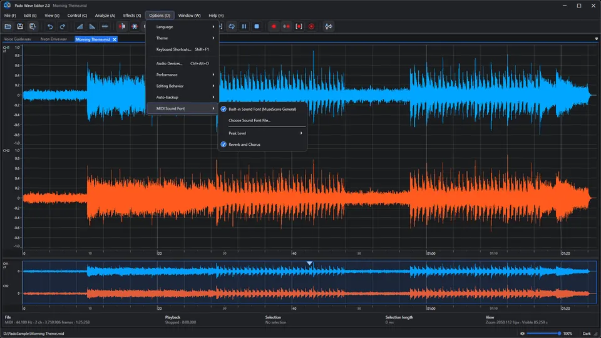Apply the Fade Out tool
This screenshot has height=338, width=601.
(x=92, y=26)
